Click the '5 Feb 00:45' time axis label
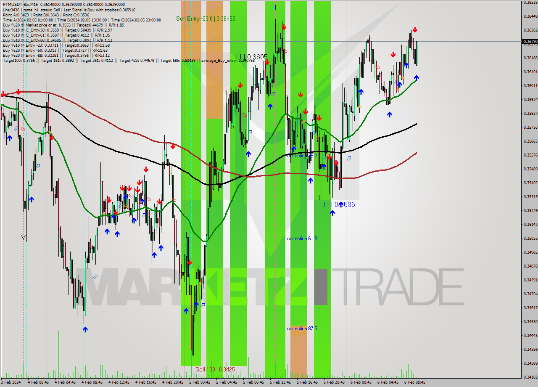Screen dimensions: 538x387 click(x=200, y=382)
